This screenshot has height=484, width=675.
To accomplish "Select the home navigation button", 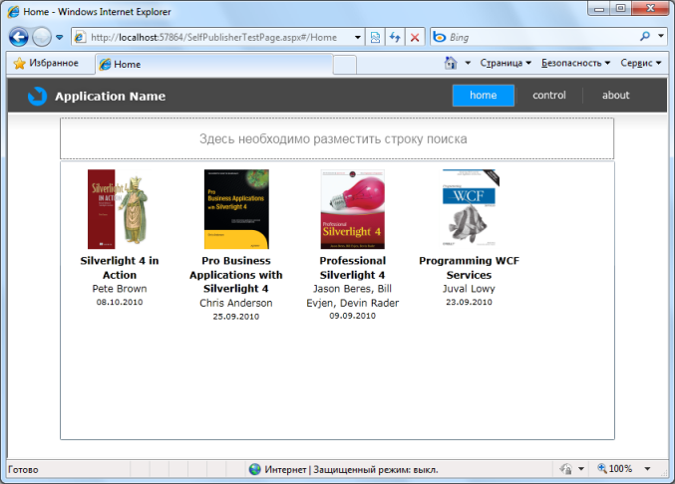I will (x=484, y=96).
